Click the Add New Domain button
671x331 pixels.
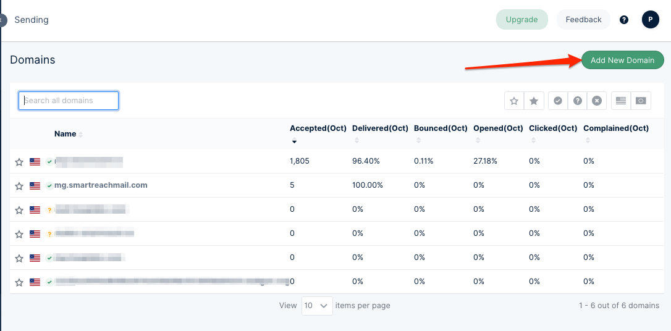click(623, 61)
